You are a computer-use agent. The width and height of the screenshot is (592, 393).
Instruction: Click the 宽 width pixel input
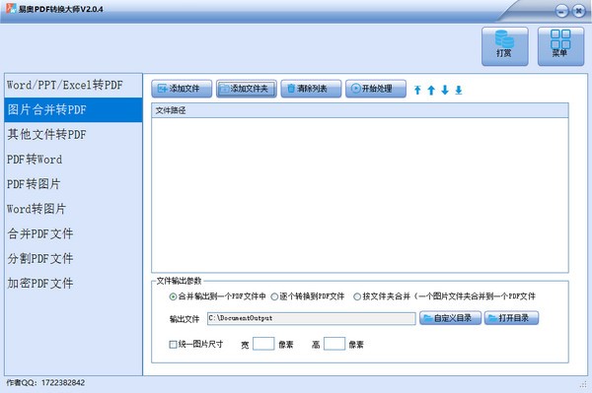tap(263, 344)
